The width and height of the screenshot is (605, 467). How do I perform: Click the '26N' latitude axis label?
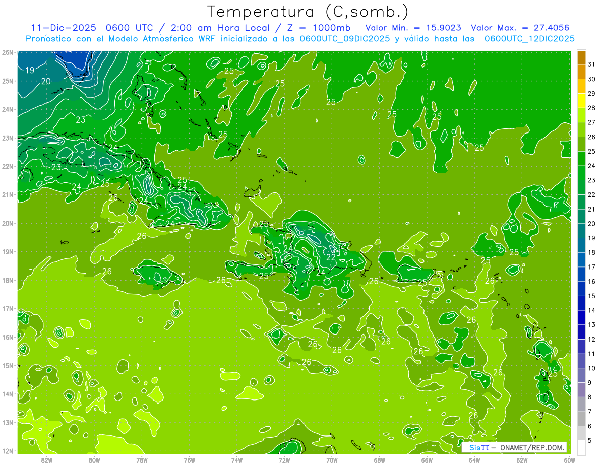(7, 52)
